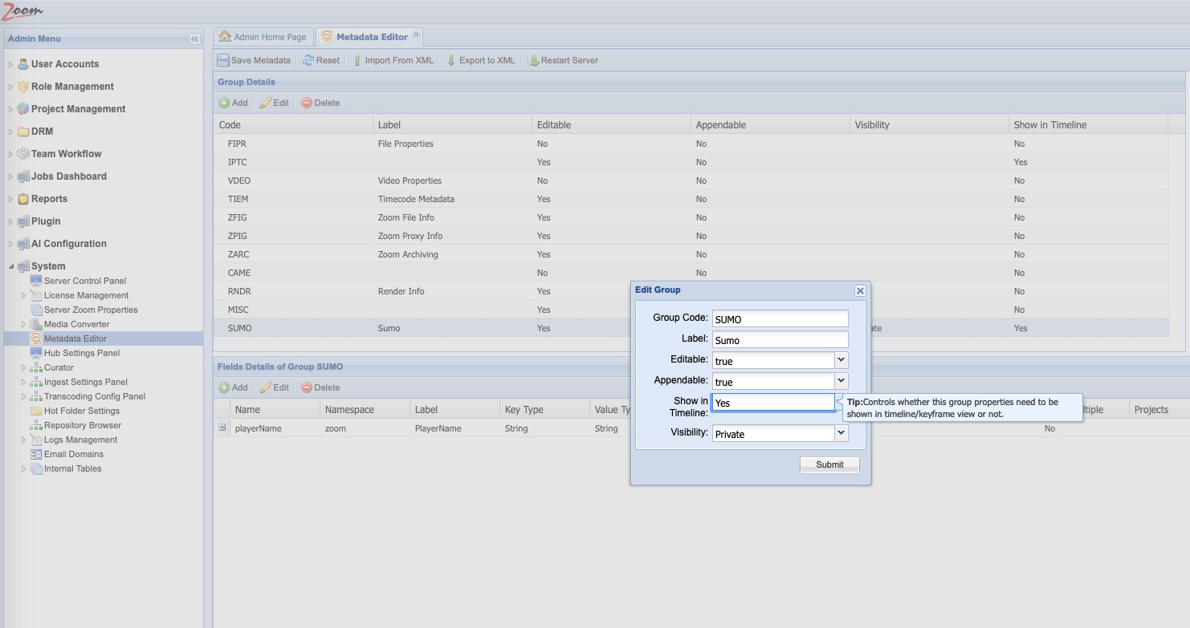Sort by Show in Timeline column header

pos(1088,124)
